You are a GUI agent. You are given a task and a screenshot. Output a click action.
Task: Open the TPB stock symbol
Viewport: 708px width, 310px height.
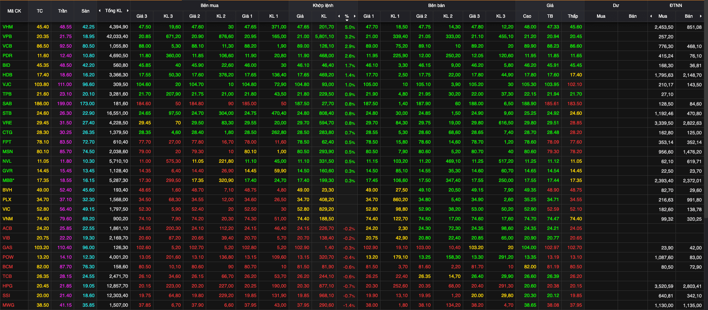(7, 94)
